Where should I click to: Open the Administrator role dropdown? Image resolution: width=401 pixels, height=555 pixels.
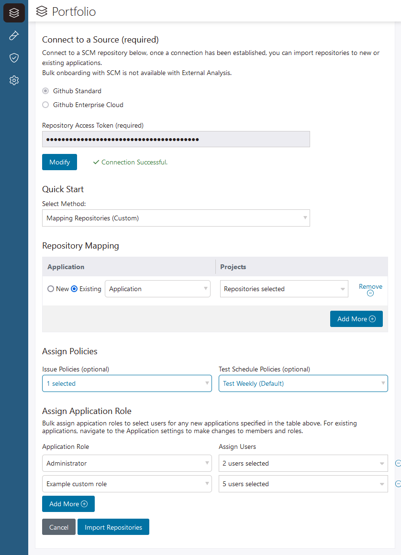click(127, 463)
